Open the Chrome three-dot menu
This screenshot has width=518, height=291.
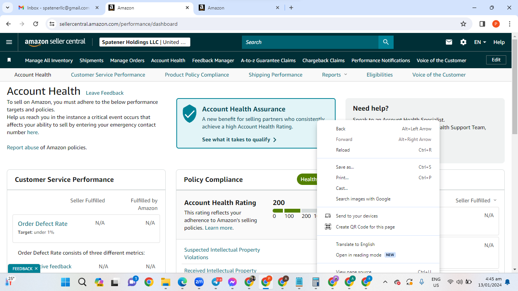point(509,24)
